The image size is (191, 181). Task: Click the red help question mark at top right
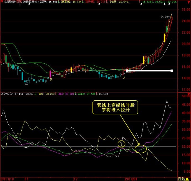pos(189,2)
